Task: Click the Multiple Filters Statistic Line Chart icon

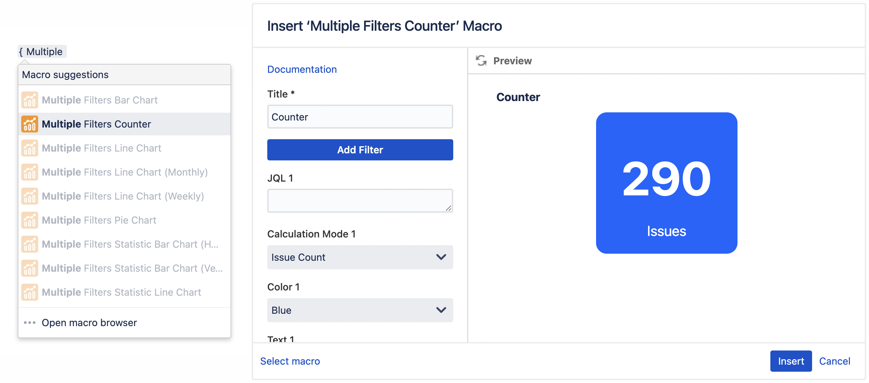Action: (29, 292)
